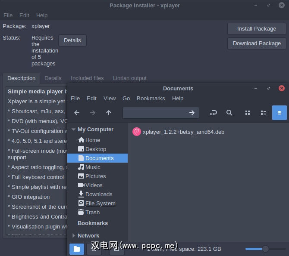Open the Documents window Help menu
The height and width of the screenshot is (256, 289).
178,99
